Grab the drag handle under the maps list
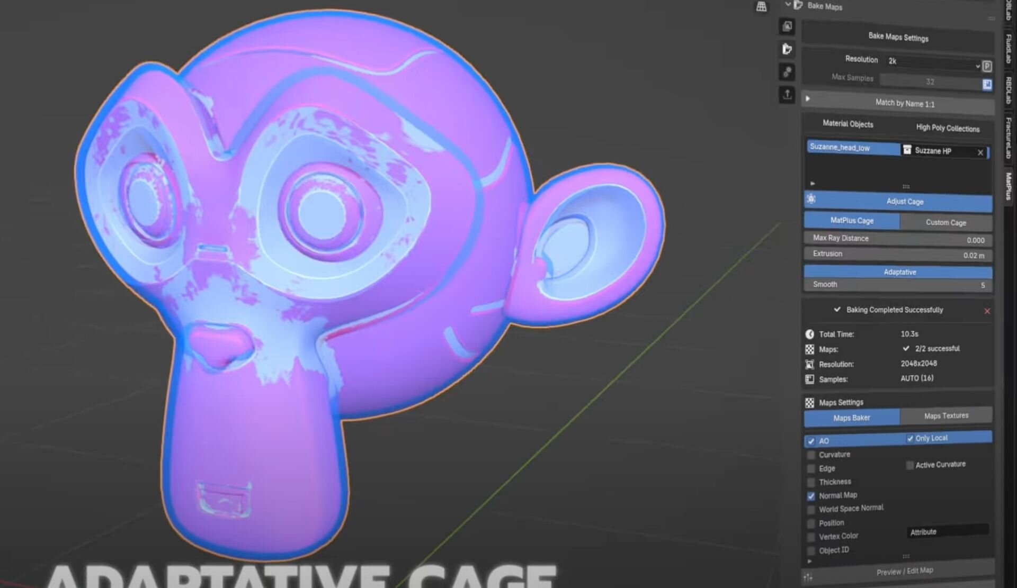The image size is (1017, 588). [x=906, y=556]
